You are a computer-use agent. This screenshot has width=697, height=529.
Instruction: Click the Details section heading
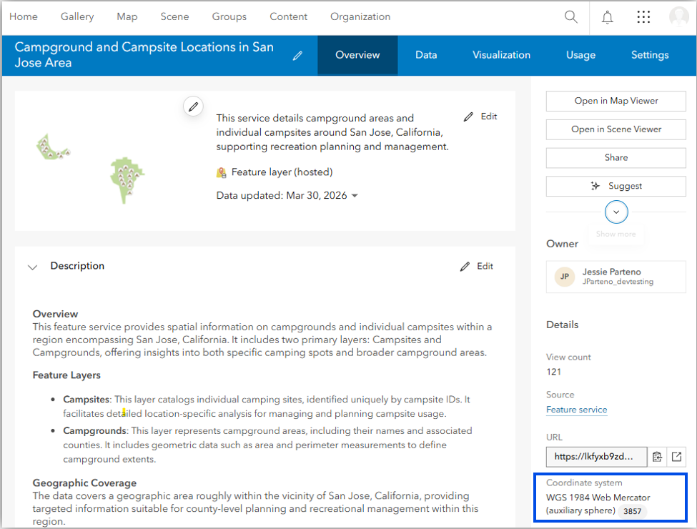[563, 325]
